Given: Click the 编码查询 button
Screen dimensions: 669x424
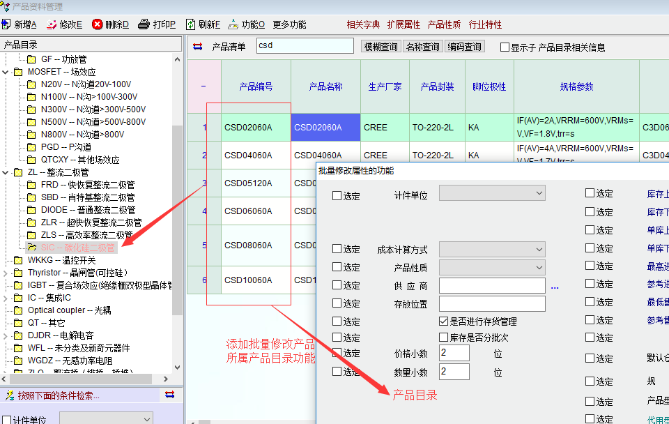Looking at the screenshot, I should [x=464, y=47].
